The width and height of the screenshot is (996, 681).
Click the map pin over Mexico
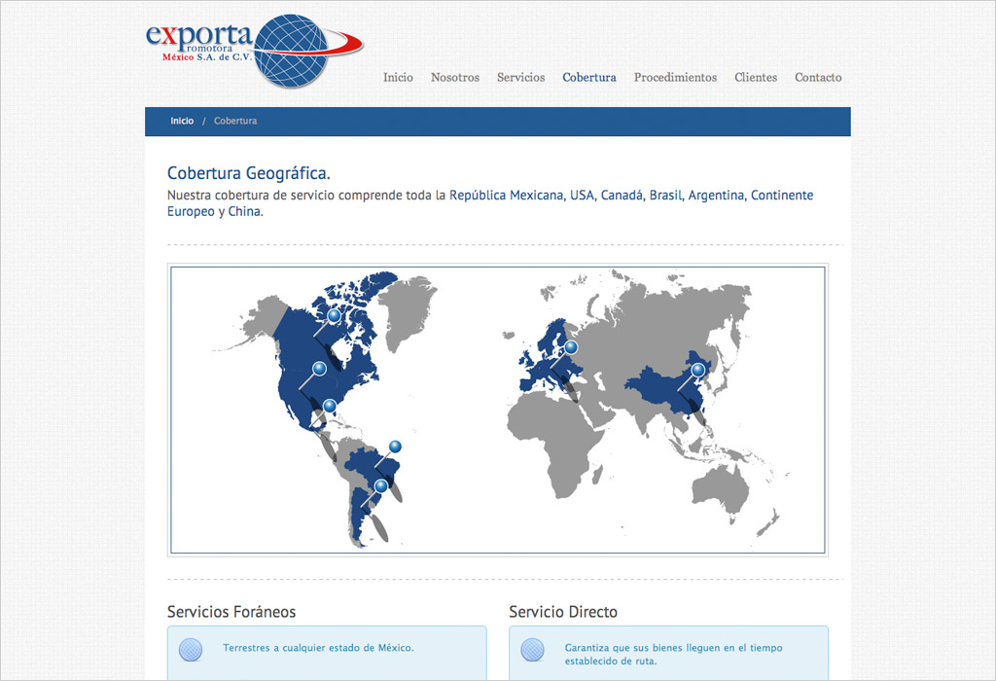(x=330, y=406)
